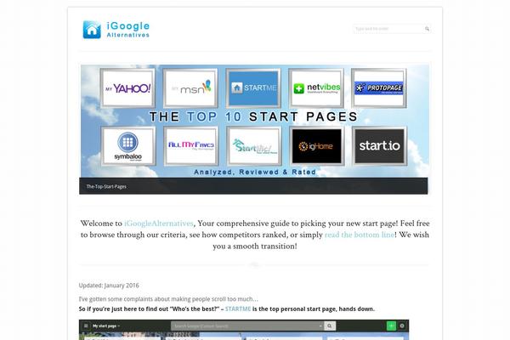This screenshot has width=510, height=340.
Task: Open the iGoogleAlternatives link in welcome text
Action: (159, 224)
